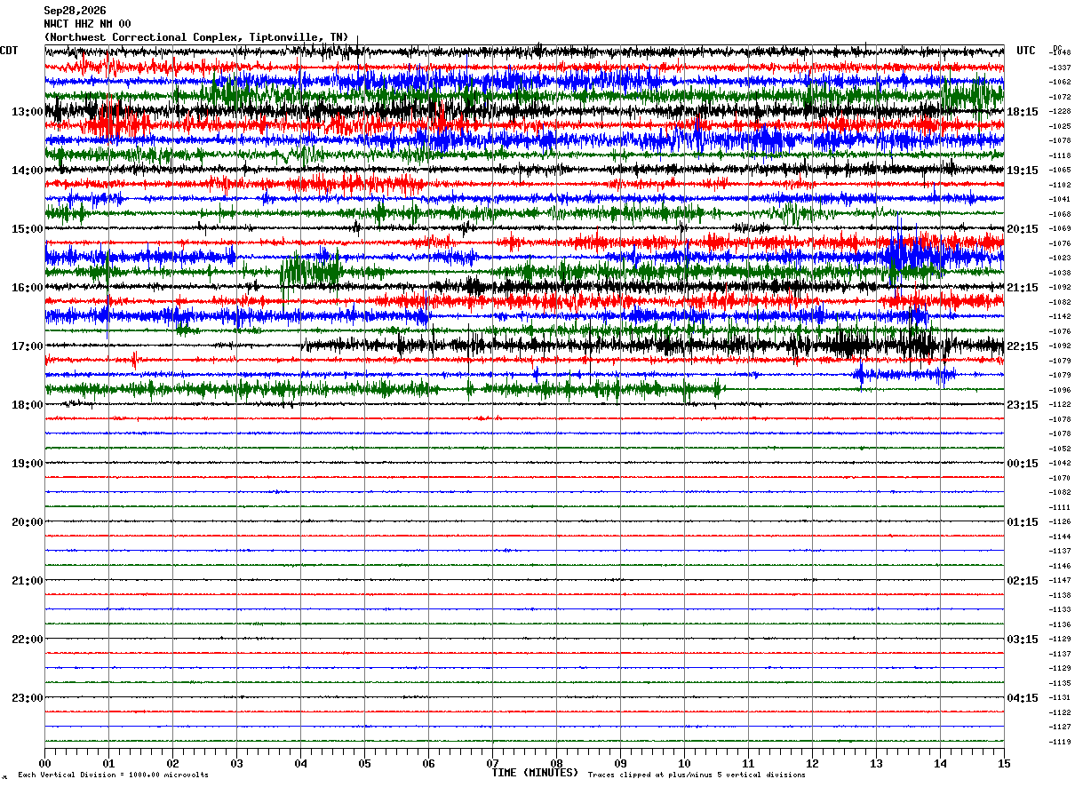Click the UTC column header
This screenshot has height=787, width=1075.
pyautogui.click(x=1026, y=51)
